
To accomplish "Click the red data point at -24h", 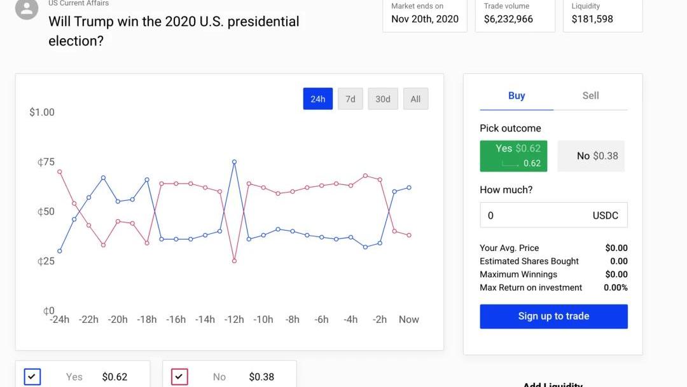I will tap(60, 172).
